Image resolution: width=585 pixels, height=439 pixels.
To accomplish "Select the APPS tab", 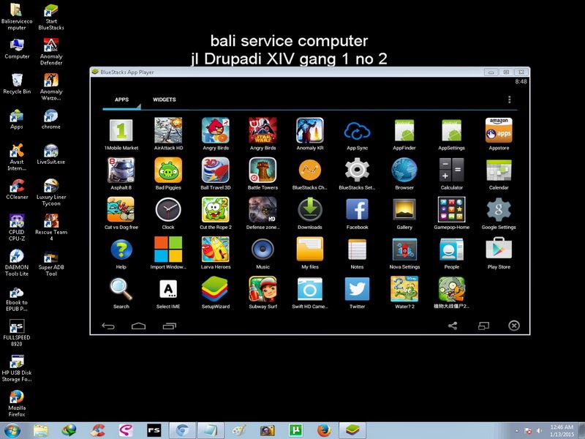I will (121, 100).
